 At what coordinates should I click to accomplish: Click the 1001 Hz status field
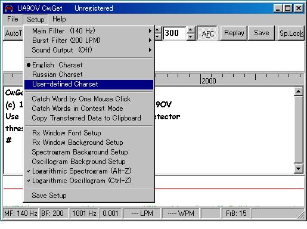pyautogui.click(x=84, y=213)
